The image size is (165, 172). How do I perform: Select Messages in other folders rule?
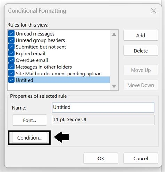tap(44, 67)
